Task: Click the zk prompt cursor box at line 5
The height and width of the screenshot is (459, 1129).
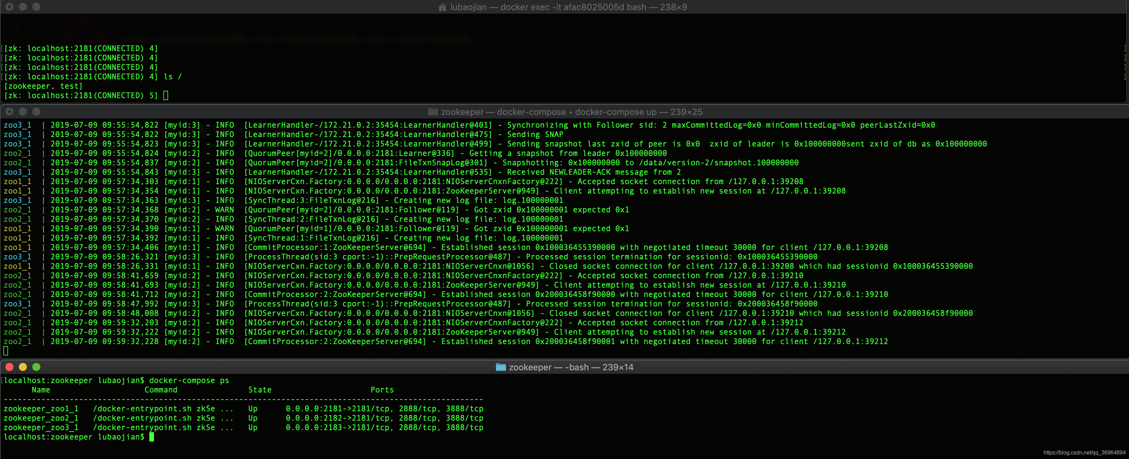Action: point(166,95)
